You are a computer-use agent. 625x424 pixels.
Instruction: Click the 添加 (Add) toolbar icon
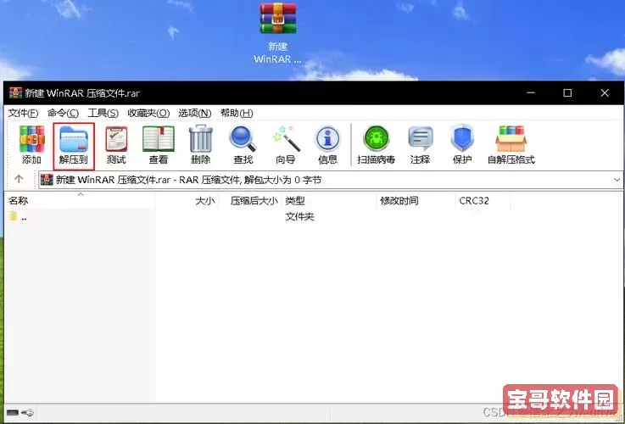pyautogui.click(x=32, y=145)
